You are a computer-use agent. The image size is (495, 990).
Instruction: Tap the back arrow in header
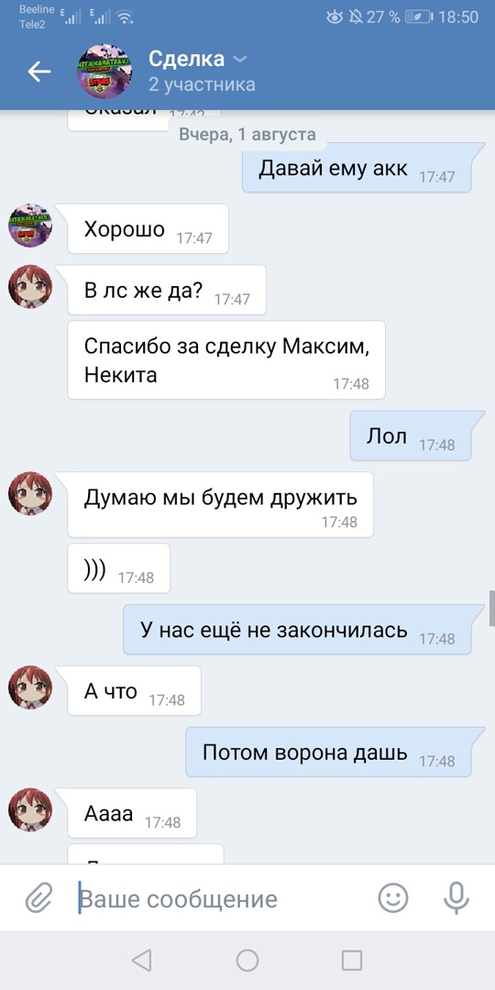tap(39, 71)
